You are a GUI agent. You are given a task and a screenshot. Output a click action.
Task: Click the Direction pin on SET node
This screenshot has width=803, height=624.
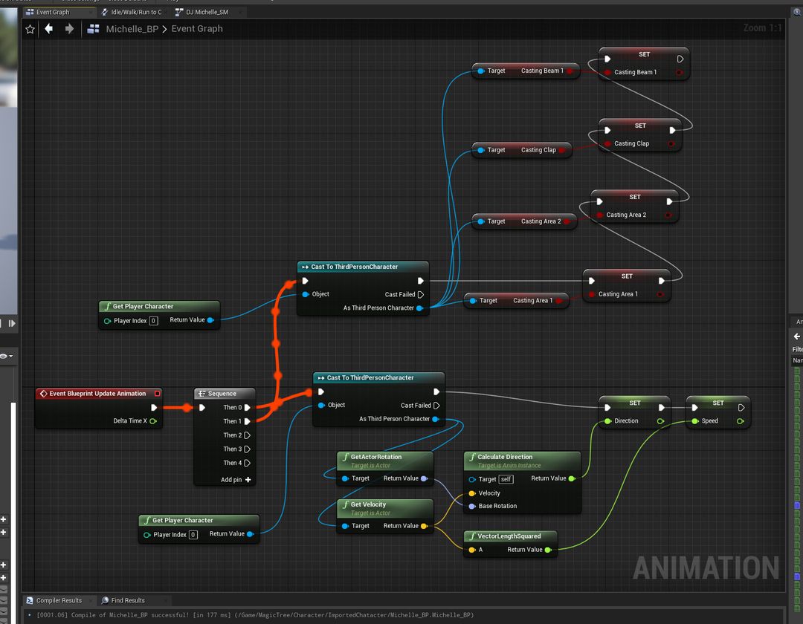[607, 421]
